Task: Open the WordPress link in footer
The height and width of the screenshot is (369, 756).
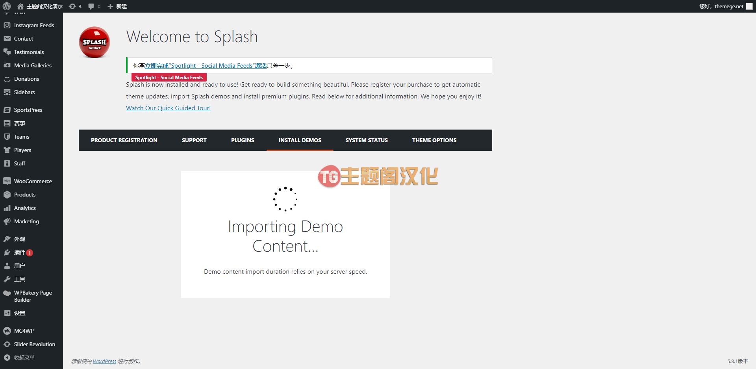Action: tap(104, 361)
